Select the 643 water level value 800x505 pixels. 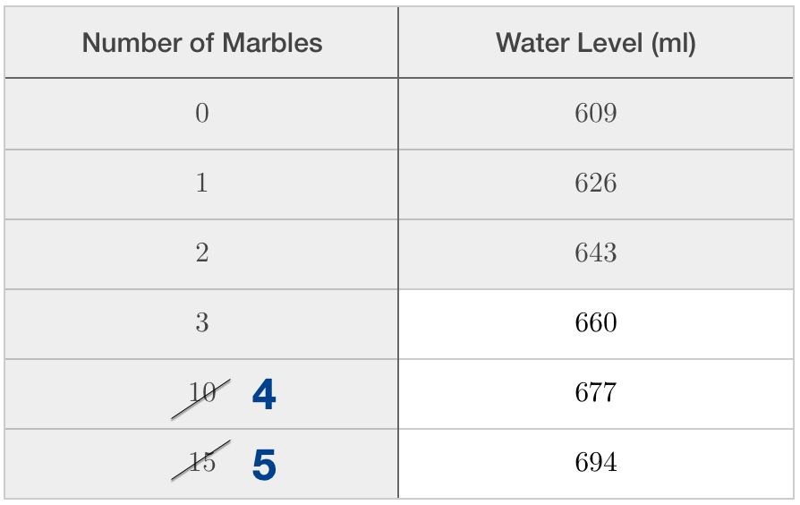point(596,252)
